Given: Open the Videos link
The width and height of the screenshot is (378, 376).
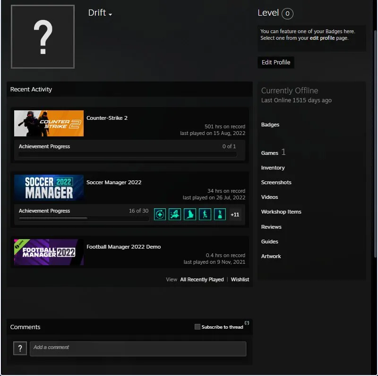Looking at the screenshot, I should 269,197.
